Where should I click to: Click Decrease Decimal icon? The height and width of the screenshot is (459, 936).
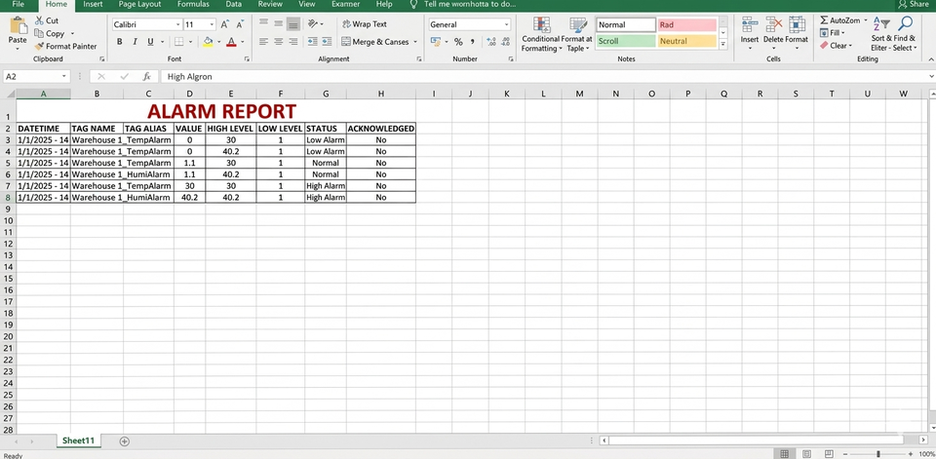pyautogui.click(x=505, y=42)
